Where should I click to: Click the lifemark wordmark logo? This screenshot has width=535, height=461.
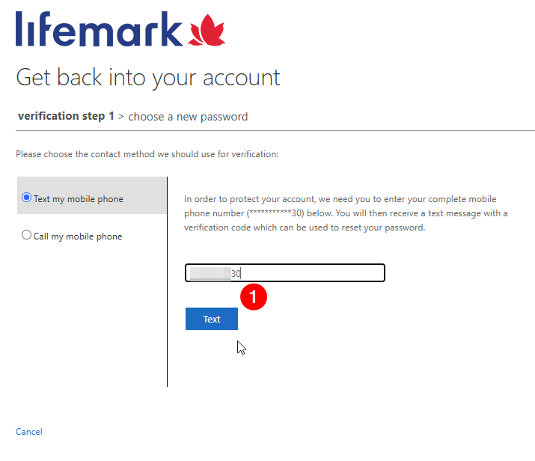99,28
